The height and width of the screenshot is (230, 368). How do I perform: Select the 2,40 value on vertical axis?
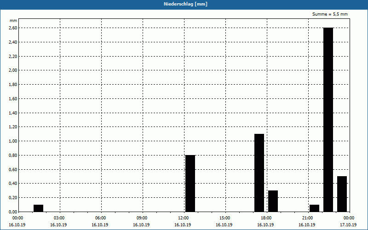pos(13,42)
